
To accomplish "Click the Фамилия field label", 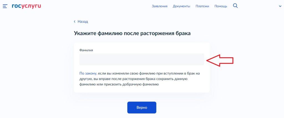I will point(86,50).
